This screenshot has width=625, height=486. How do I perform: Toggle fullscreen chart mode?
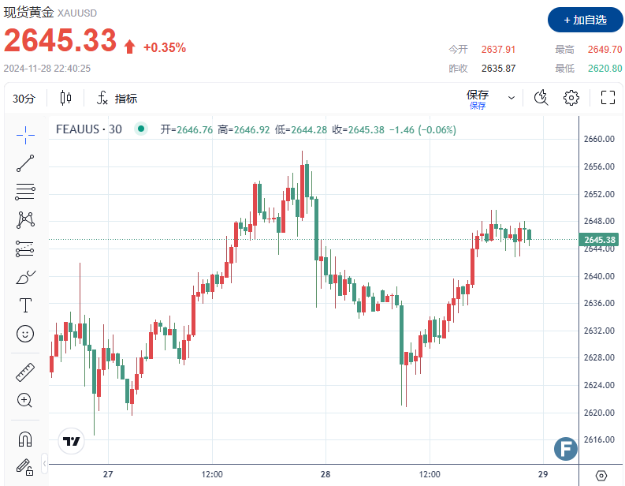pos(608,98)
